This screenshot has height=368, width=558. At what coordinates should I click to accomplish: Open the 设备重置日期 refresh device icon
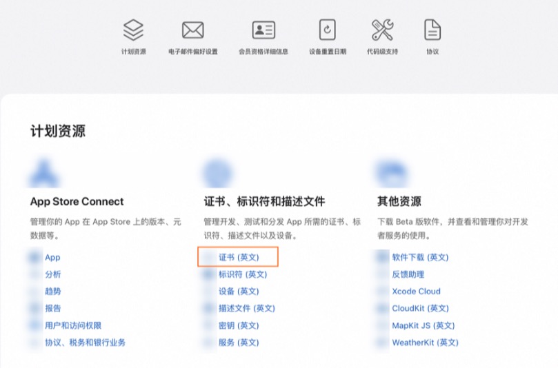[328, 30]
